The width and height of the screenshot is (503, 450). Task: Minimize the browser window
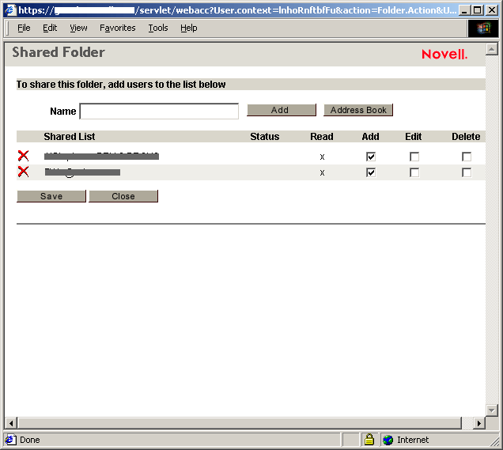(x=464, y=10)
